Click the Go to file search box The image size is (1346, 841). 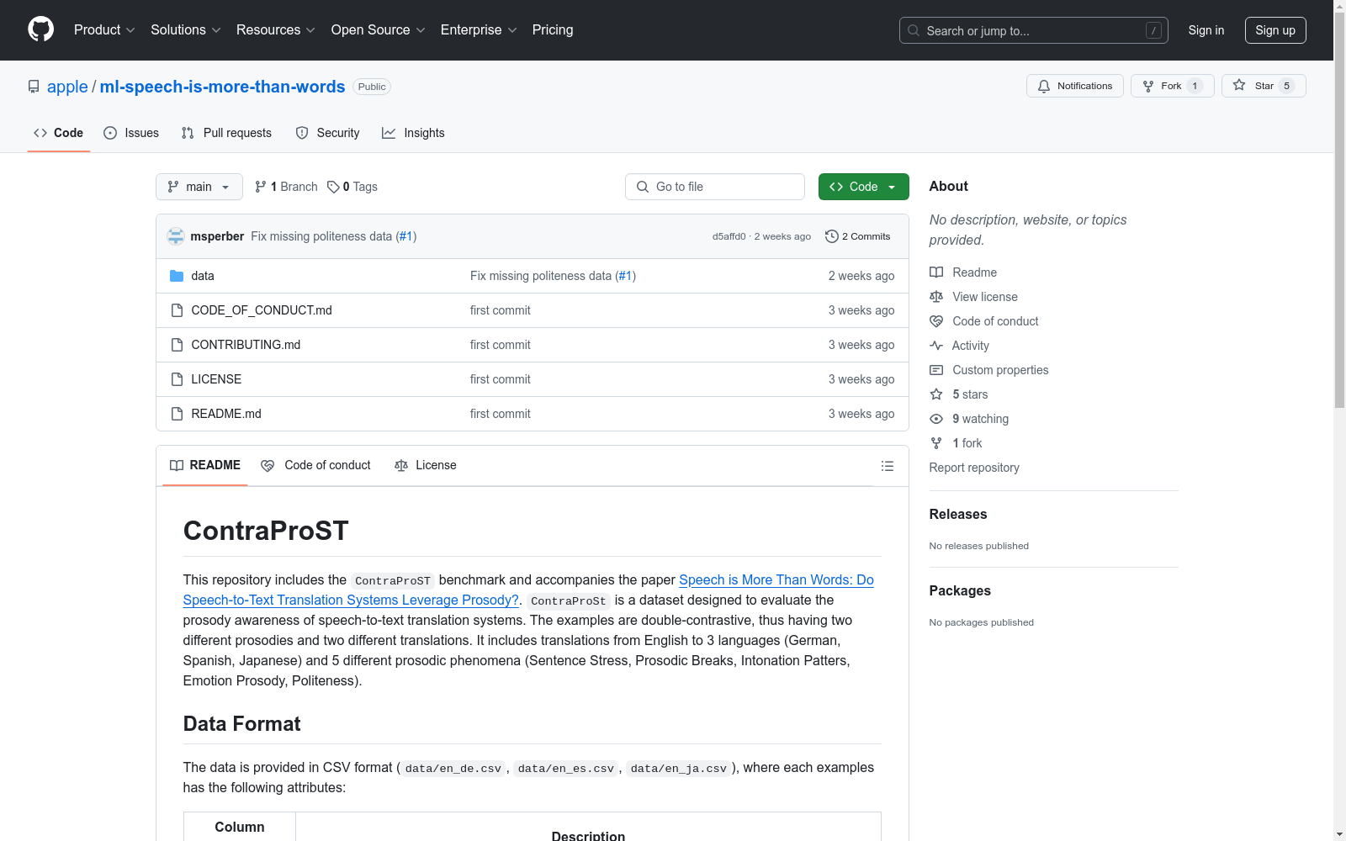[x=715, y=187]
